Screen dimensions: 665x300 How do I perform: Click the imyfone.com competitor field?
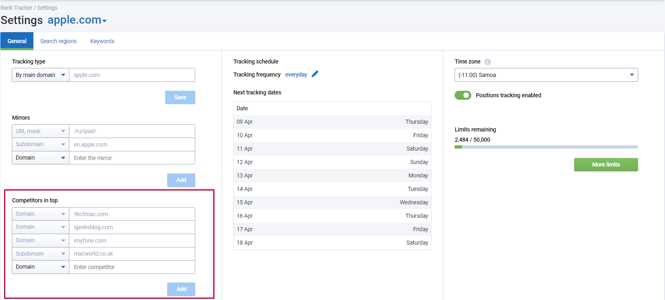coord(132,241)
